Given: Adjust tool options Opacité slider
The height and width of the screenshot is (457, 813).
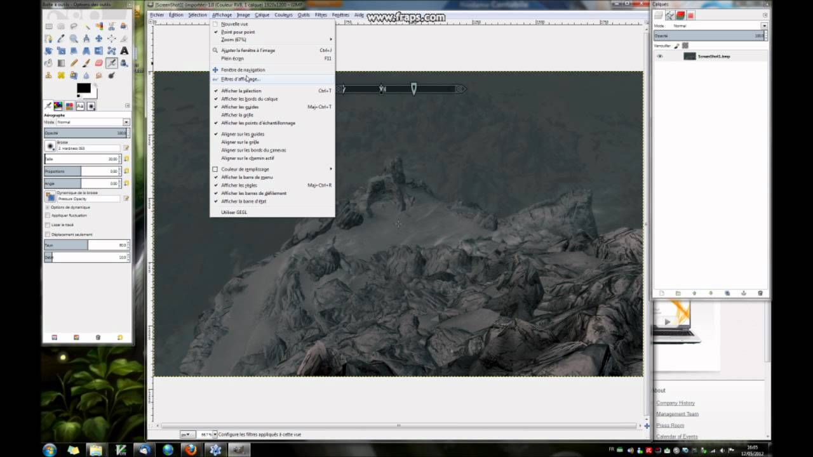Looking at the screenshot, I should [x=86, y=133].
